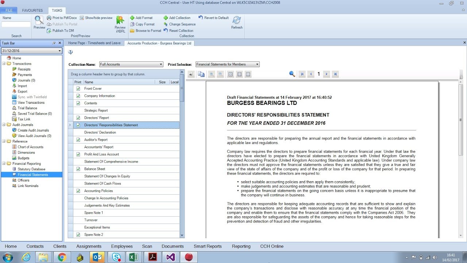Go to the previous preview page
Image resolution: width=467 pixels, height=263 pixels.
311,74
